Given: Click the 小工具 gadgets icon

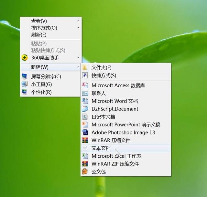Looking at the screenshot, I should 25,84.
